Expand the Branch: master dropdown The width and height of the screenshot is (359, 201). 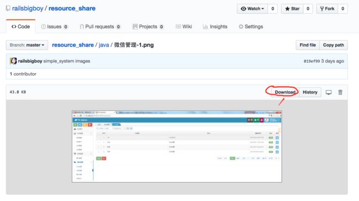pos(27,45)
